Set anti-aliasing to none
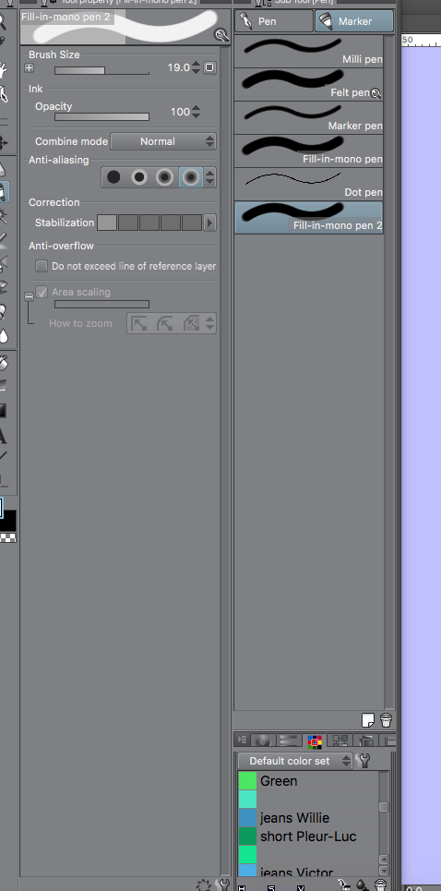 [113, 177]
